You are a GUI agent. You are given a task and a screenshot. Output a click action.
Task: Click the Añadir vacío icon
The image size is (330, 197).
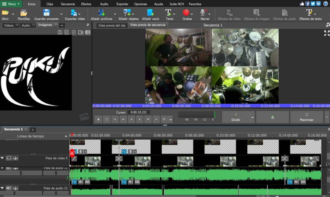click(150, 13)
